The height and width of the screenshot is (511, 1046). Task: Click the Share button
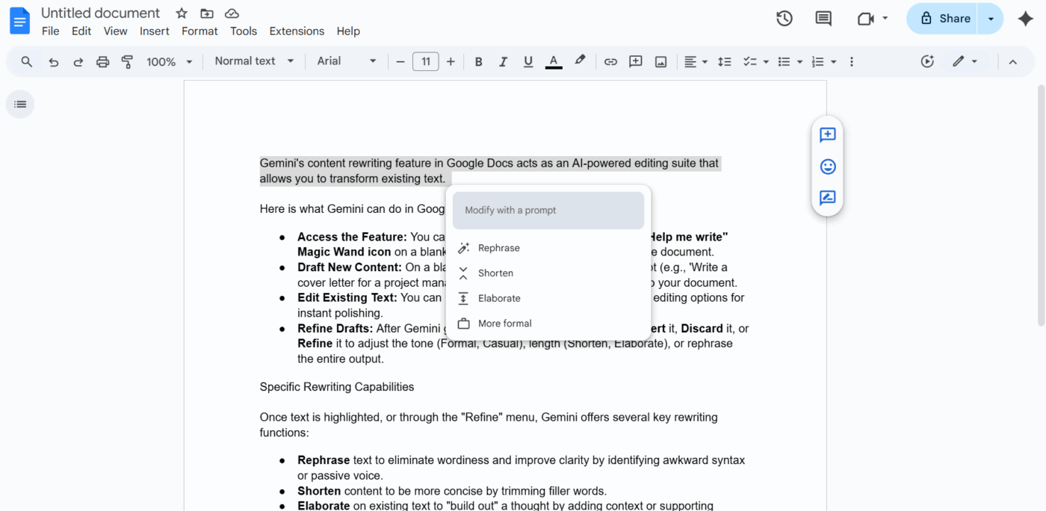pyautogui.click(x=945, y=19)
